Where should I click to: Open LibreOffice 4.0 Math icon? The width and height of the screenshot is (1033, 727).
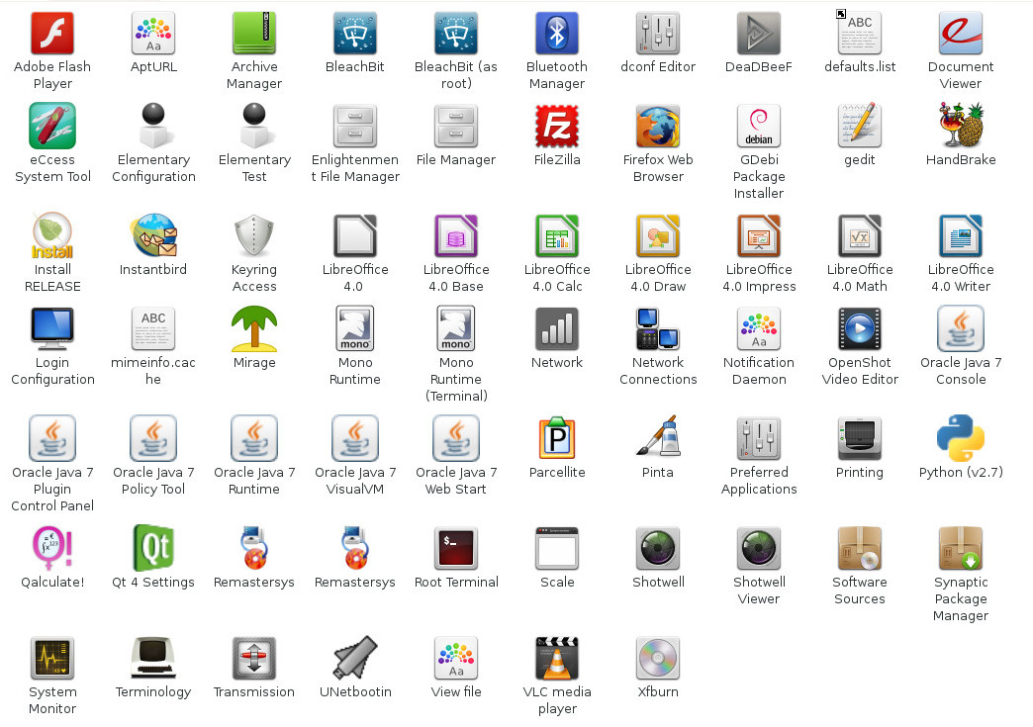(x=860, y=235)
